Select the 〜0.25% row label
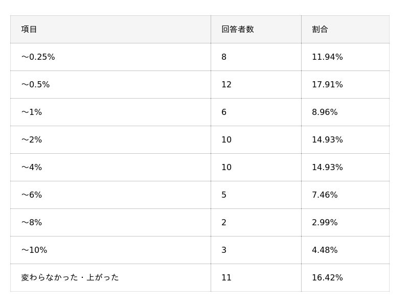Image resolution: width=409 pixels, height=307 pixels. tap(38, 57)
